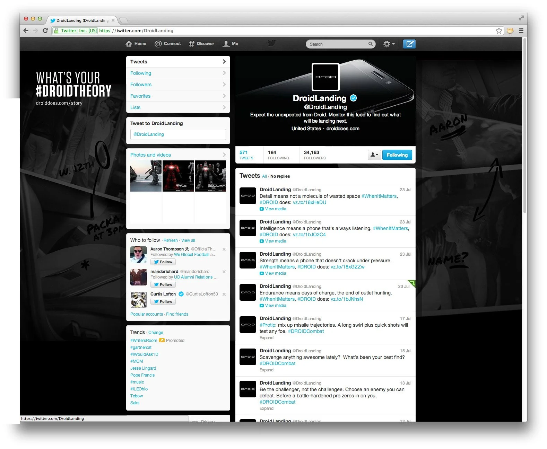Open the Bulwark robot photo

(x=210, y=176)
